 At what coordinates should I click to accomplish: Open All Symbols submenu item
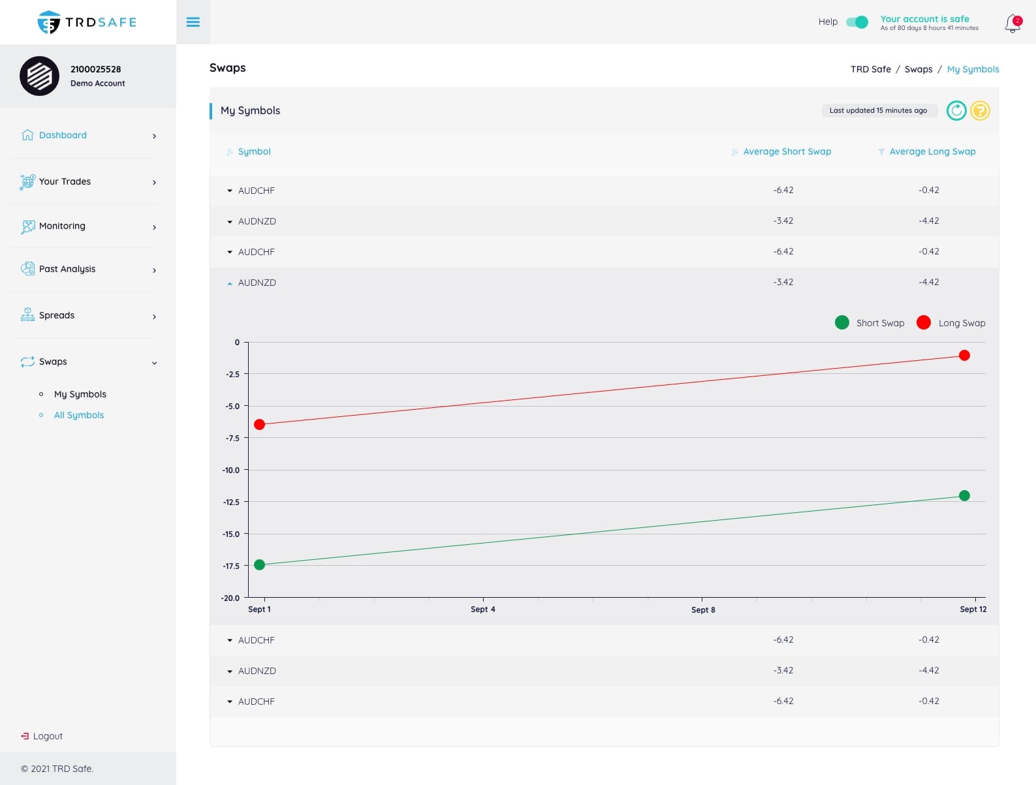pyautogui.click(x=79, y=415)
